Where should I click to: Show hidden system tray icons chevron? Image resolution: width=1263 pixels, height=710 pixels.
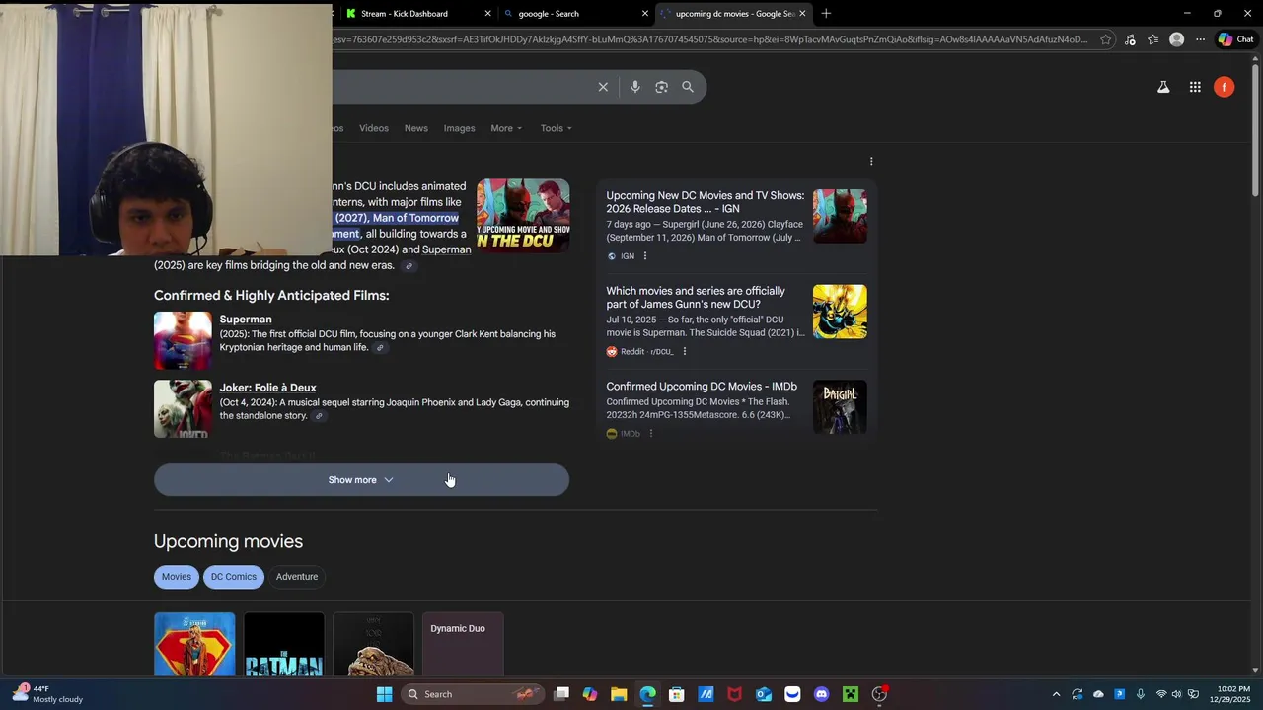point(1056,694)
